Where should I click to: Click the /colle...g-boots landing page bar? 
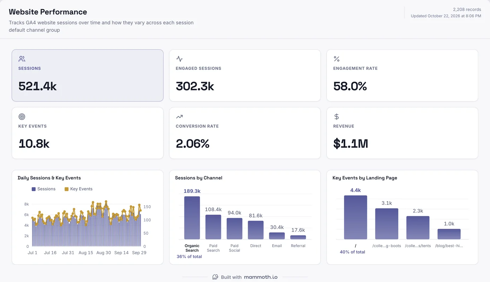[387, 224]
